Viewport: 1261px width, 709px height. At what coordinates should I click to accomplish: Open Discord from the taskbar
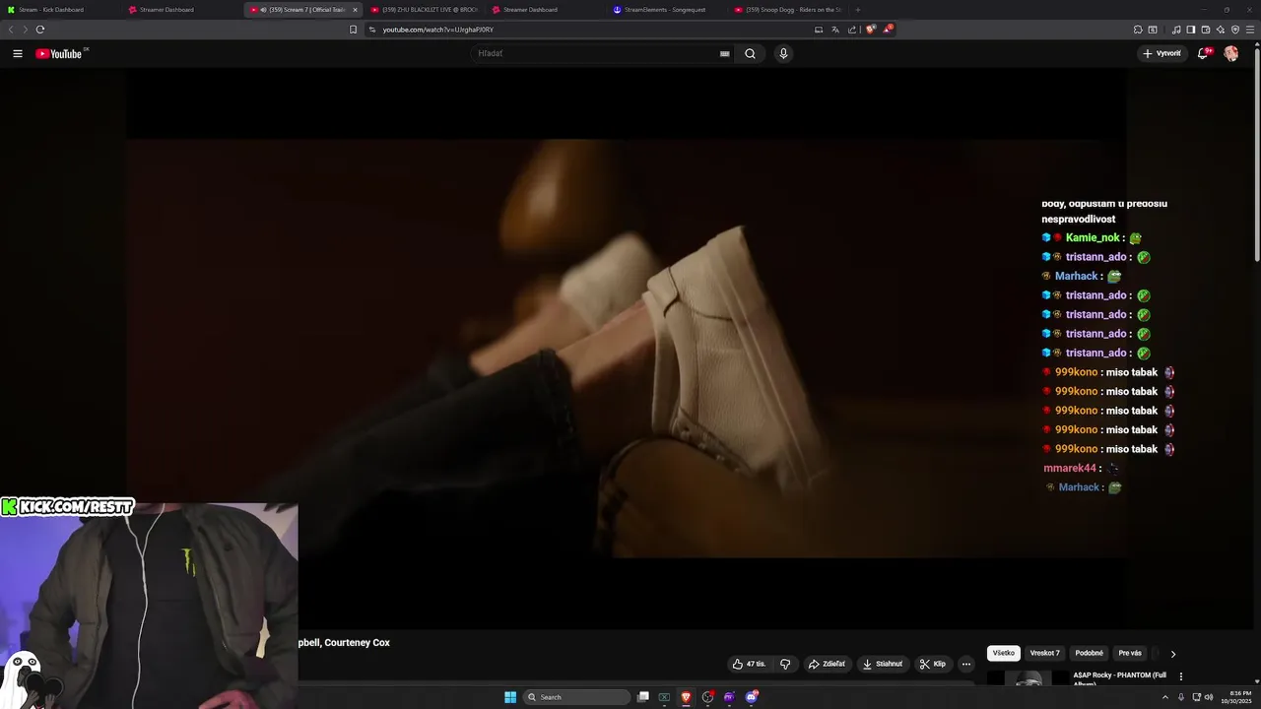(752, 697)
